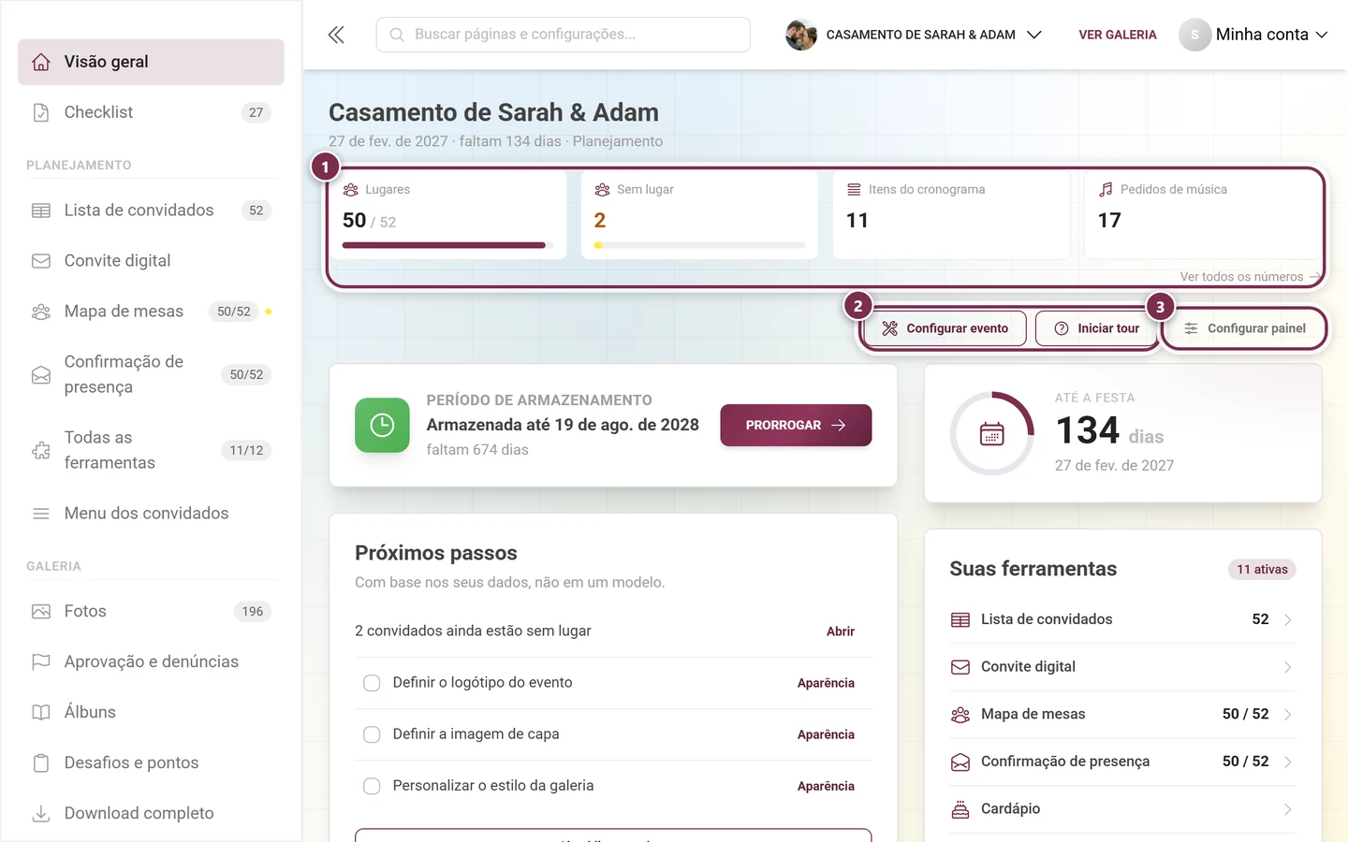
Task: Open Todas as ferramentas in sidebar
Action: 151,450
